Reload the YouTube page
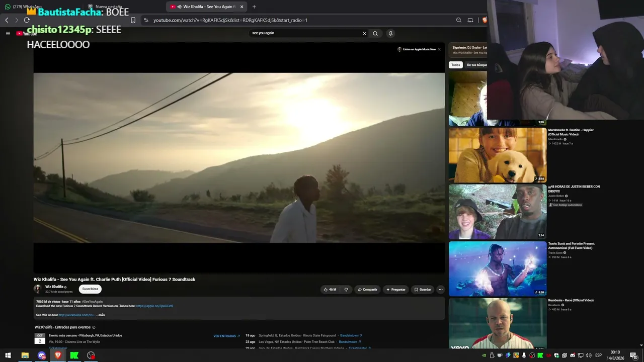 pos(27,20)
